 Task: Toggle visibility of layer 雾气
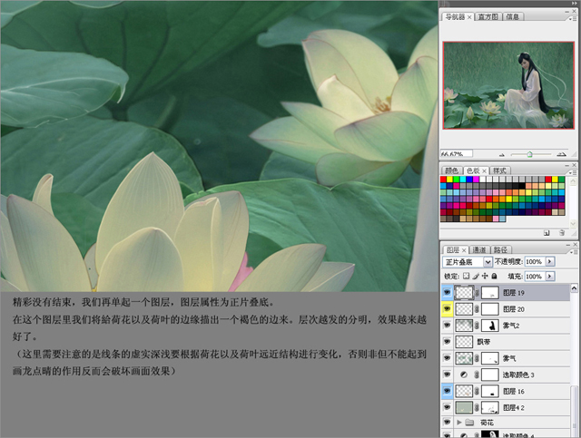pyautogui.click(x=448, y=358)
